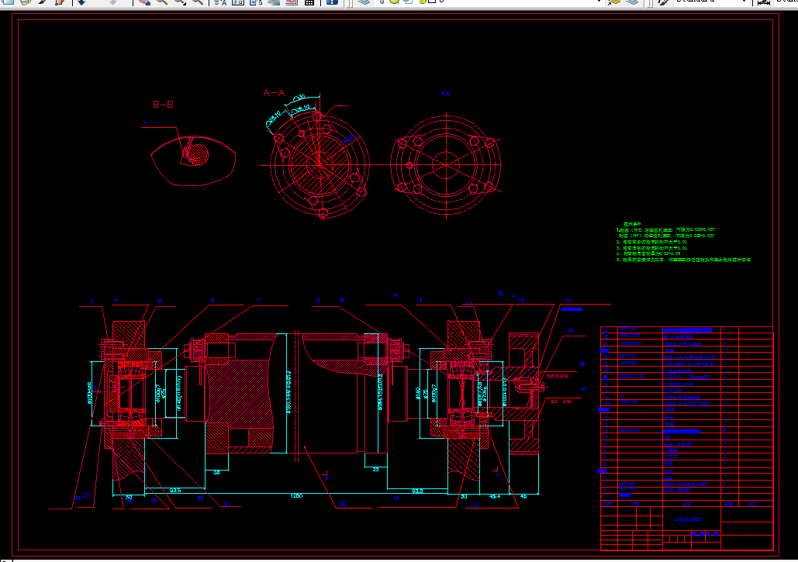Screen dimensions: 798x562
Task: Click the greyed Redo arrow icon
Action: (113, 2)
